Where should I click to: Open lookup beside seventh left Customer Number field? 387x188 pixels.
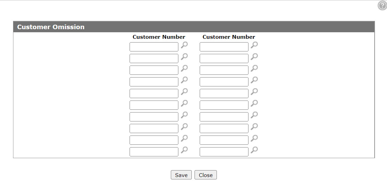pos(184,115)
